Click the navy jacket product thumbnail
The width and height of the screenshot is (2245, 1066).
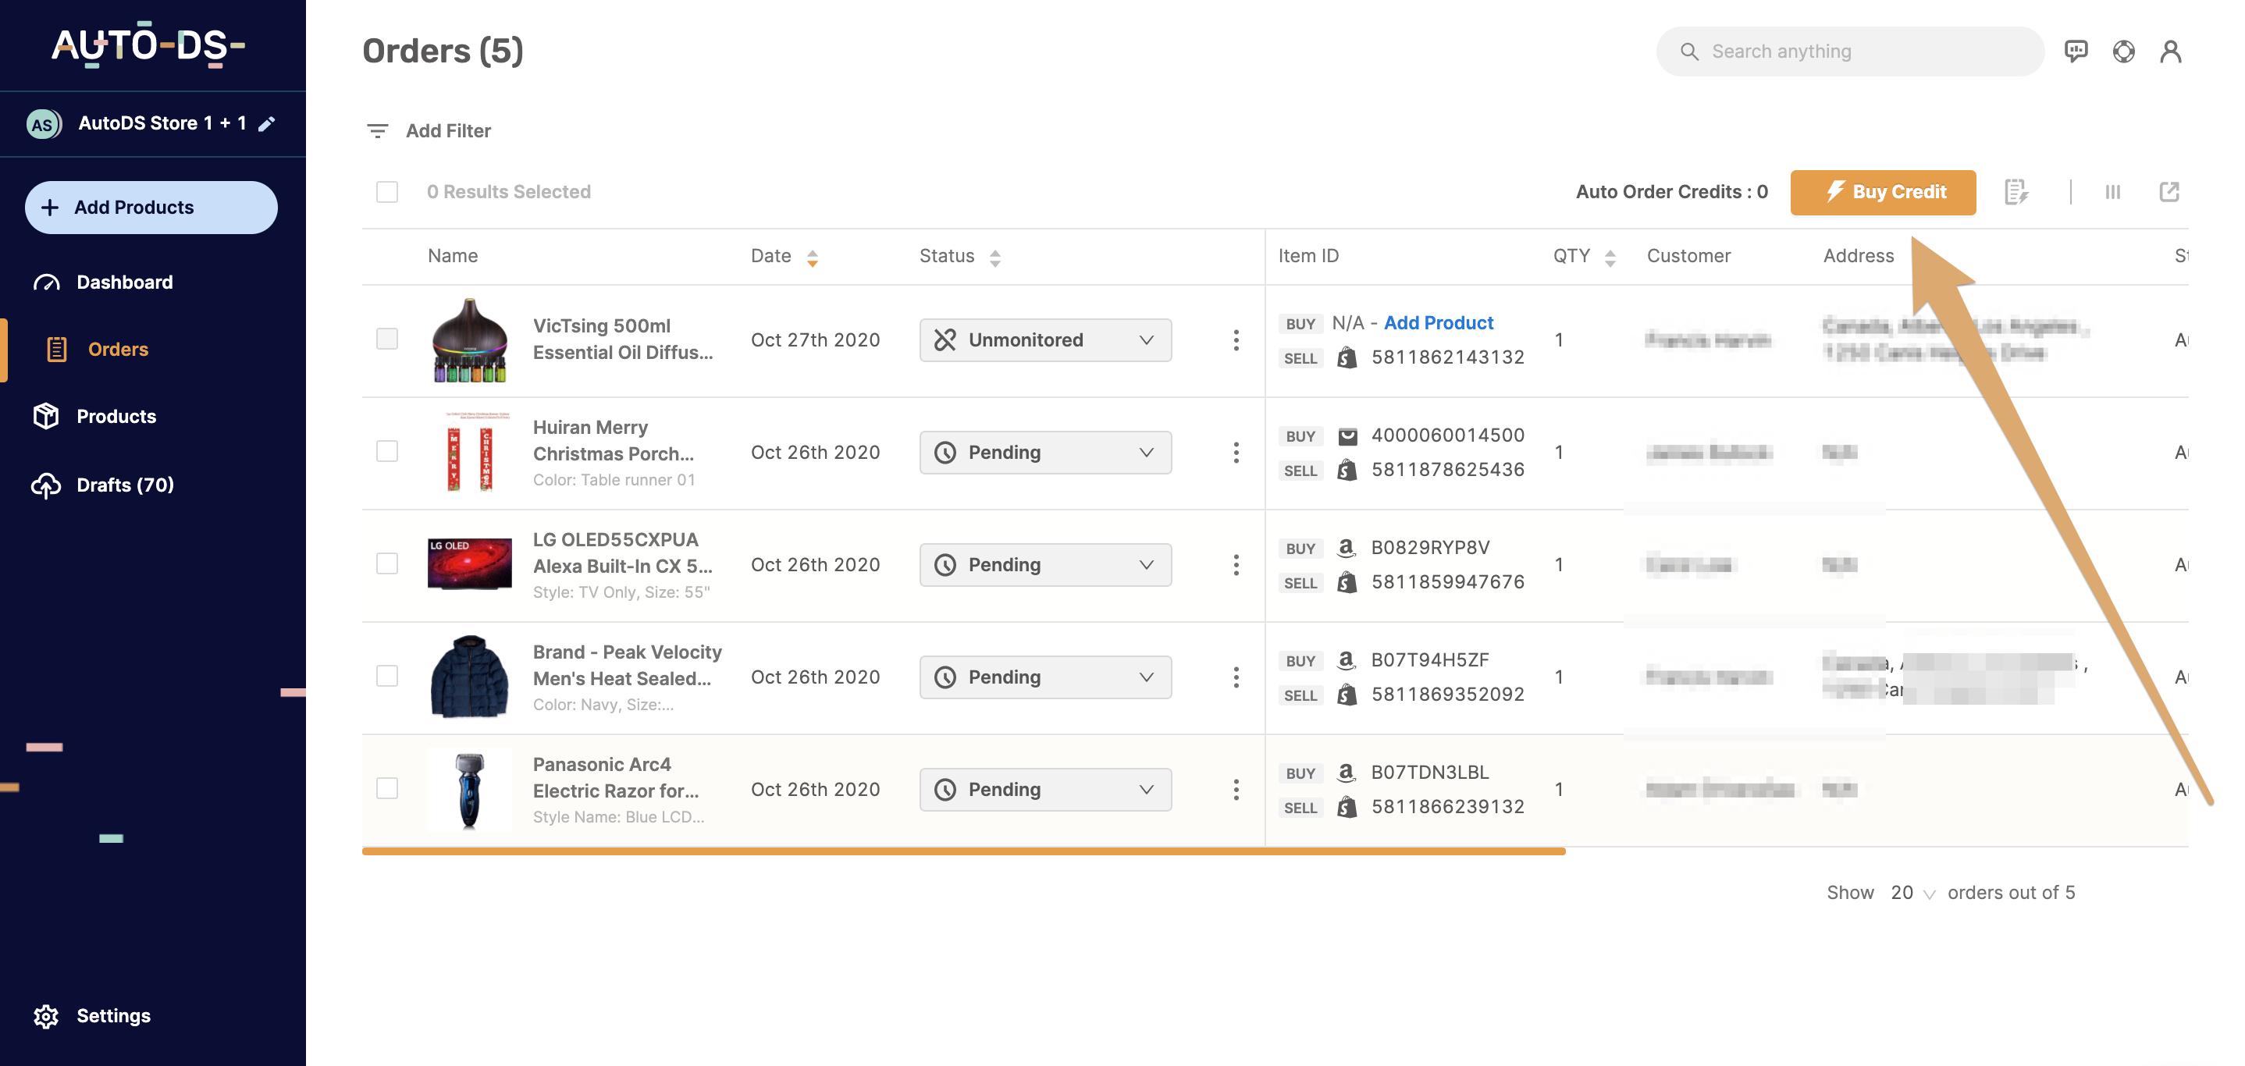coord(470,677)
